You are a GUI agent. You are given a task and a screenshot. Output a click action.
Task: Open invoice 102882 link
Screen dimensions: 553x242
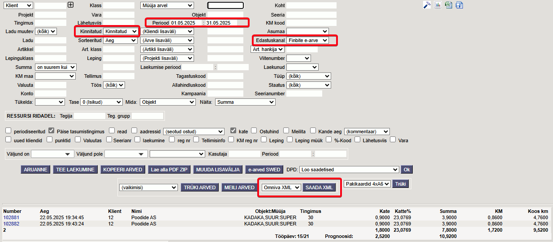(11, 224)
